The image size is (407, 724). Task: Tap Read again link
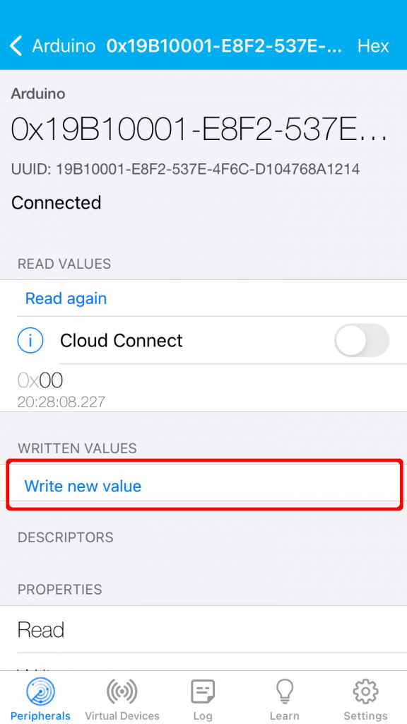click(66, 298)
